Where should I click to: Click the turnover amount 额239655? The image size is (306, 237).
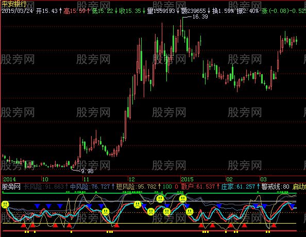pyautogui.click(x=193, y=11)
